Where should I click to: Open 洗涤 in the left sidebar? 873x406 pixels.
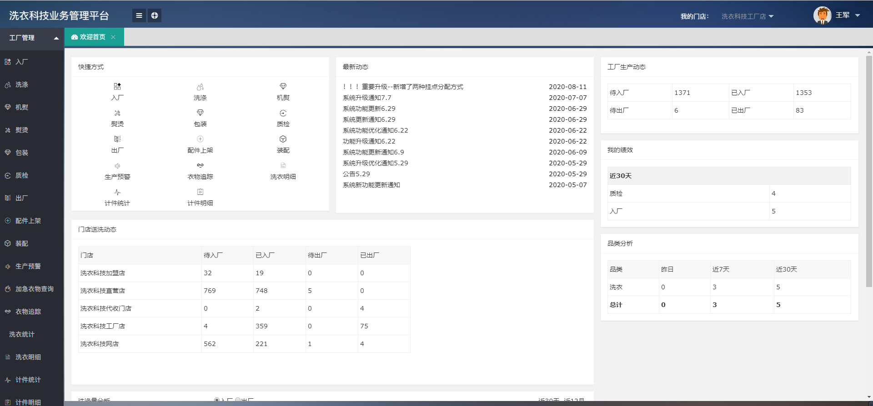click(x=32, y=84)
